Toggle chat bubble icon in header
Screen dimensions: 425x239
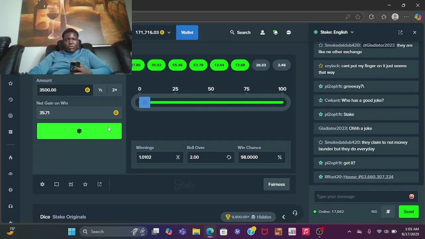coord(289,33)
